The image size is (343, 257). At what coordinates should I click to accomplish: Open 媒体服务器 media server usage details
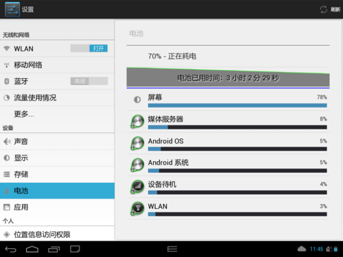point(228,122)
